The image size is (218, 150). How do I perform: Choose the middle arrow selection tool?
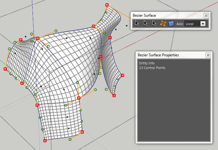pyautogui.click(x=145, y=24)
